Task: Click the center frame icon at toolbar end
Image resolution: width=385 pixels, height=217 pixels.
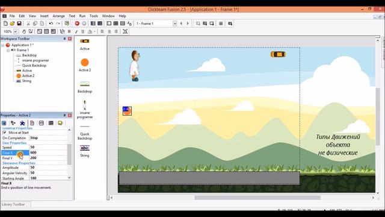Action: (x=125, y=31)
